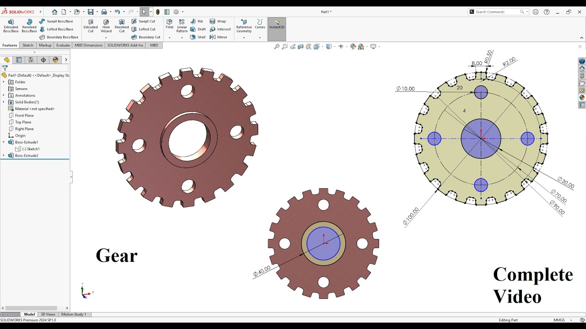Select the Linear Pattern tool
The image size is (586, 329).
[x=182, y=26]
